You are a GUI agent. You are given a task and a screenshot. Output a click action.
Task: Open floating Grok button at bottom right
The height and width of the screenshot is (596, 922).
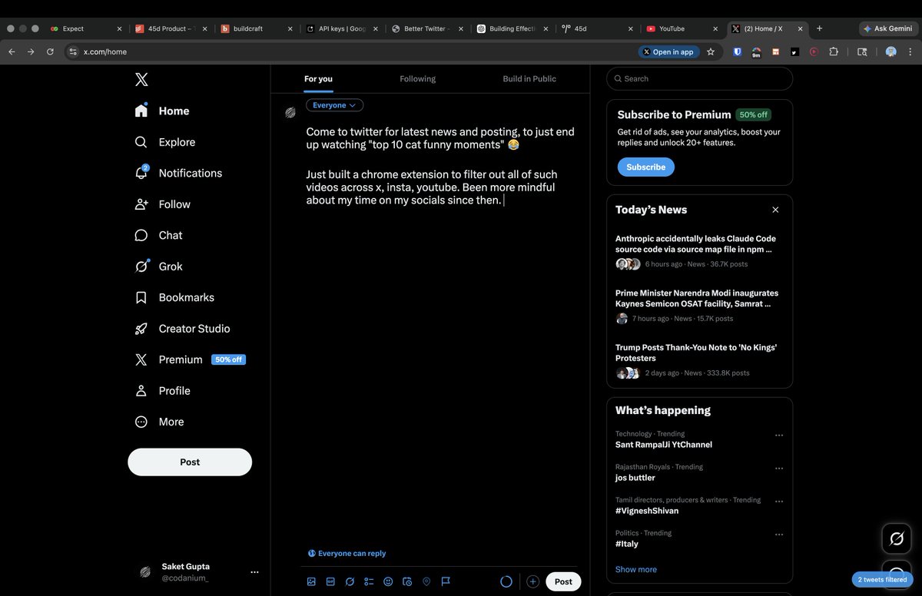click(897, 539)
